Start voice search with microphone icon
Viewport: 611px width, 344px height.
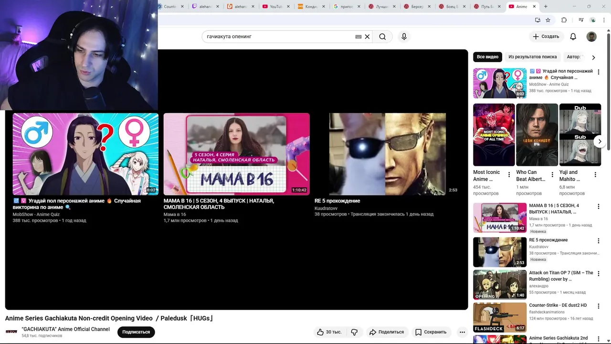404,37
